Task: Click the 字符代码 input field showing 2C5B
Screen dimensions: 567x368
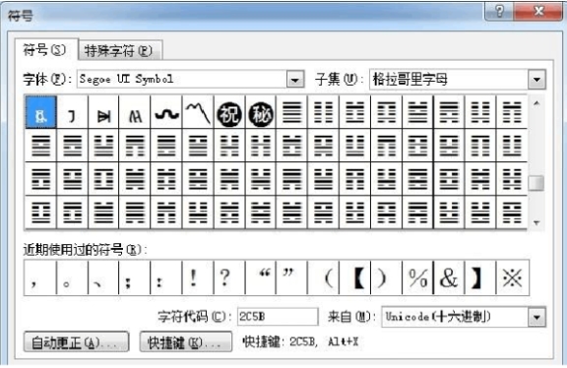Action: (x=278, y=317)
